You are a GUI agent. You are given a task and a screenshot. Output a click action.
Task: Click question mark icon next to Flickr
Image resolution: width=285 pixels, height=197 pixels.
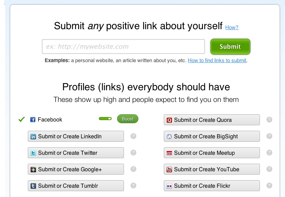(x=270, y=186)
